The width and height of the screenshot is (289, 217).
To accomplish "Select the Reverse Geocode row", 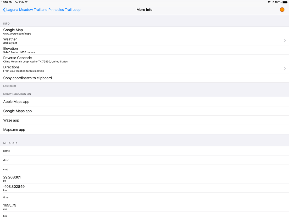I will (x=144, y=59).
